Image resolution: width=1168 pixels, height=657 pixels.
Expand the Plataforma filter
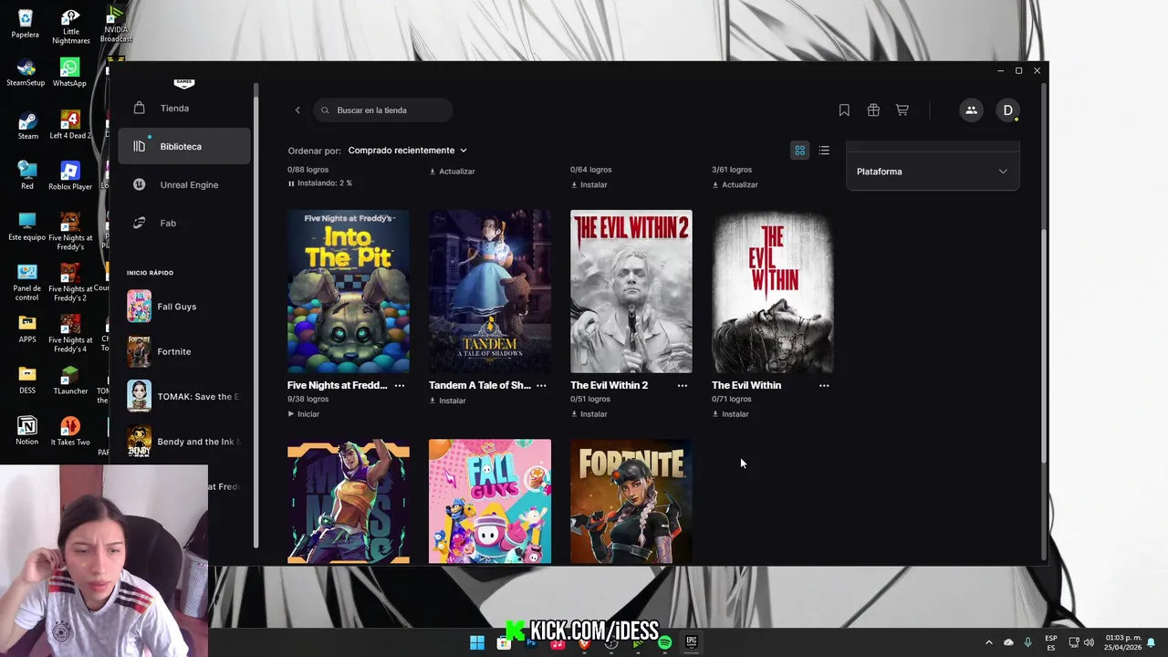[932, 172]
